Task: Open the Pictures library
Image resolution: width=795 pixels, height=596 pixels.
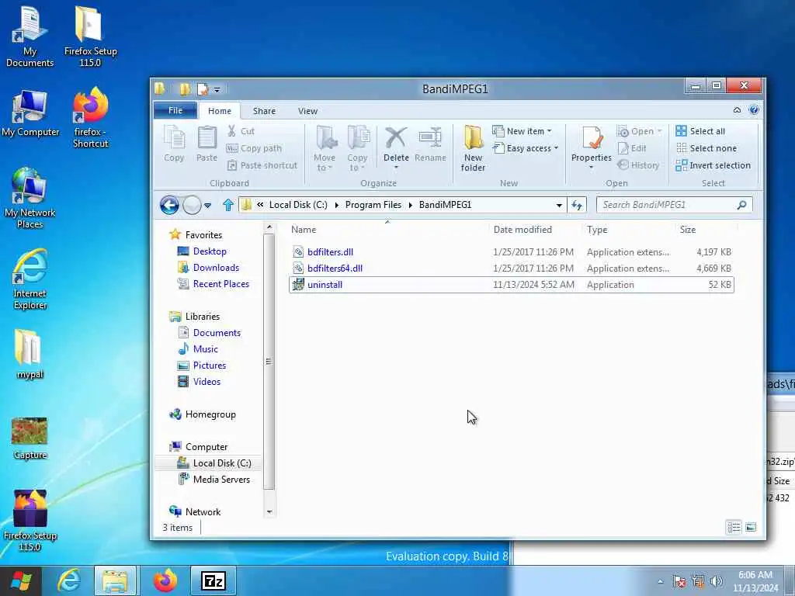Action: click(x=210, y=366)
